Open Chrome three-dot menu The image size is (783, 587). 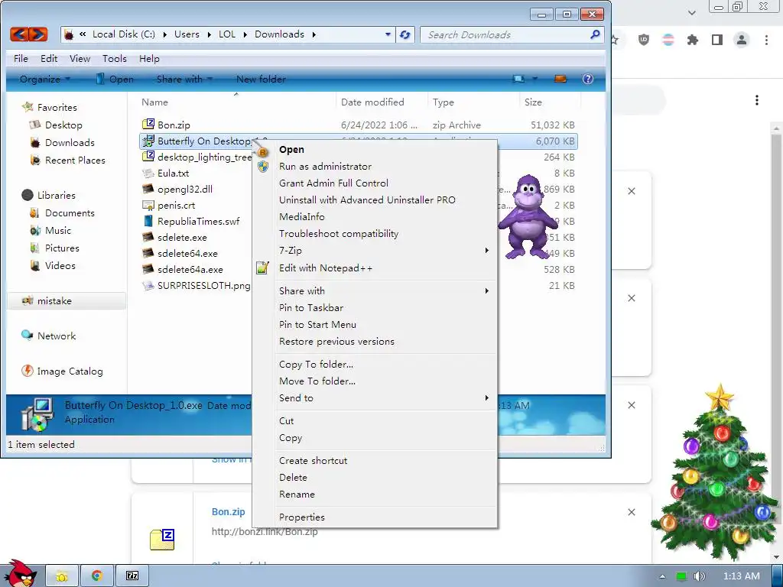coord(766,40)
